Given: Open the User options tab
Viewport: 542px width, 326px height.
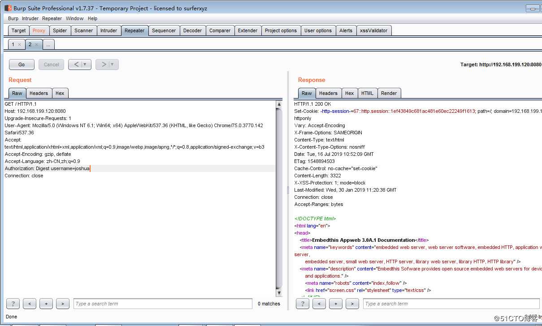Looking at the screenshot, I should (318, 30).
